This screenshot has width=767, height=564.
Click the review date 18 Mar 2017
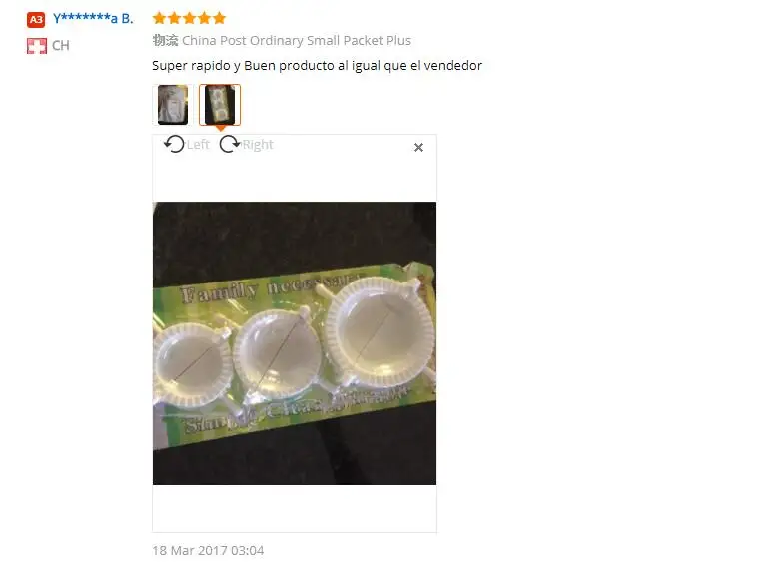click(190, 551)
